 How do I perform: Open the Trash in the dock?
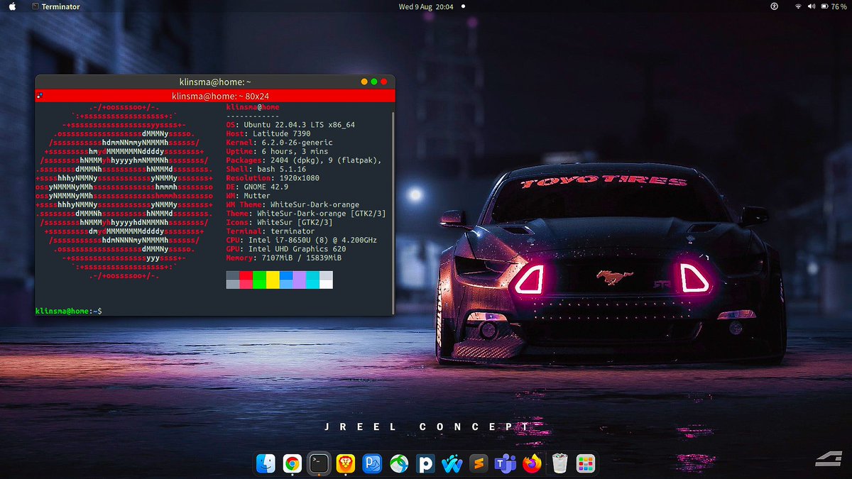pos(559,464)
